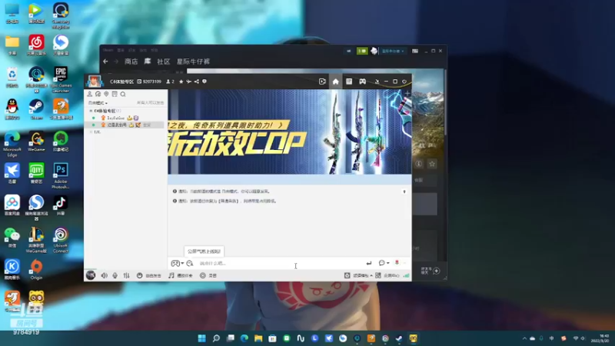Open Adobe Photoshop desktop shortcut

[x=61, y=176]
